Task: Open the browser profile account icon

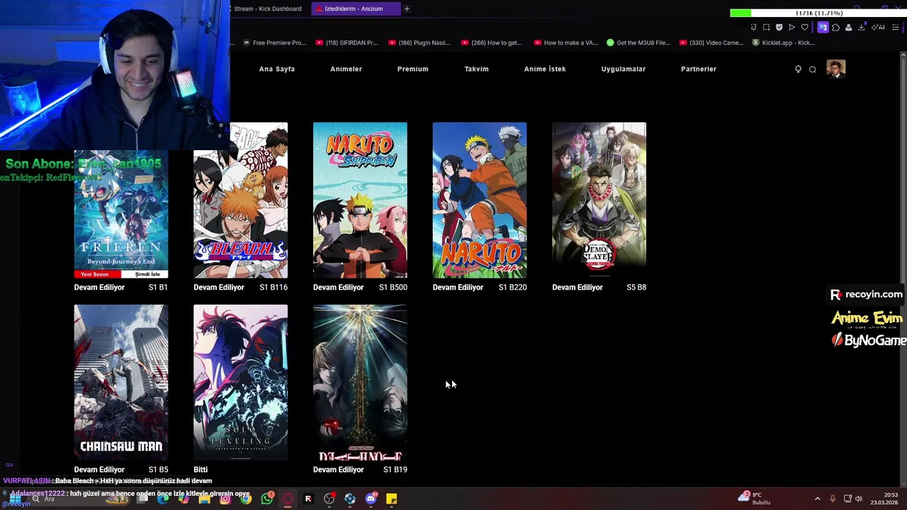Action: point(848,27)
